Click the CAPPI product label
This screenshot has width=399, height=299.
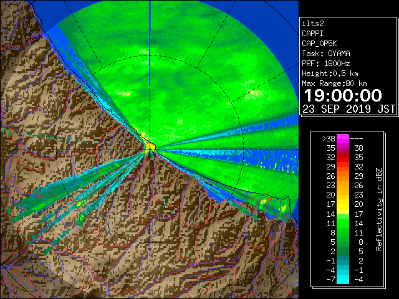coord(312,34)
